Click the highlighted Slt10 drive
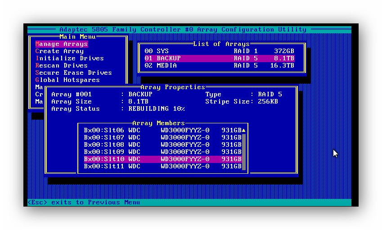This screenshot has height=230, width=382. pos(162,159)
